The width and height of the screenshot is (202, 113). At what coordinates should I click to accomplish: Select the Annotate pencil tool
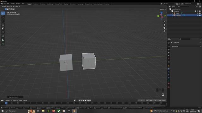click(3, 36)
